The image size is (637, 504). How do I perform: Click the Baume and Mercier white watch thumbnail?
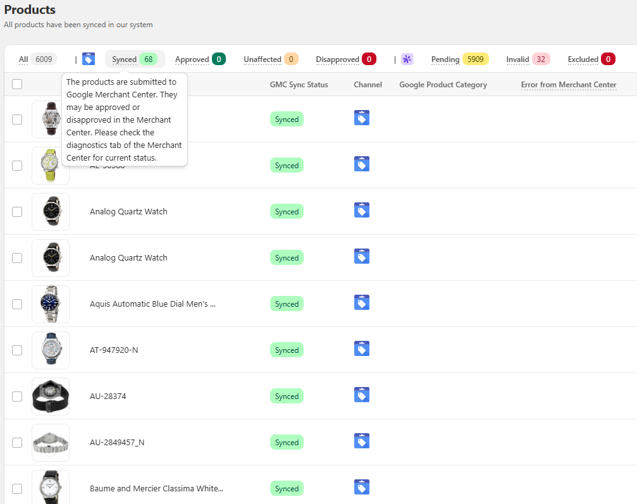pyautogui.click(x=51, y=488)
